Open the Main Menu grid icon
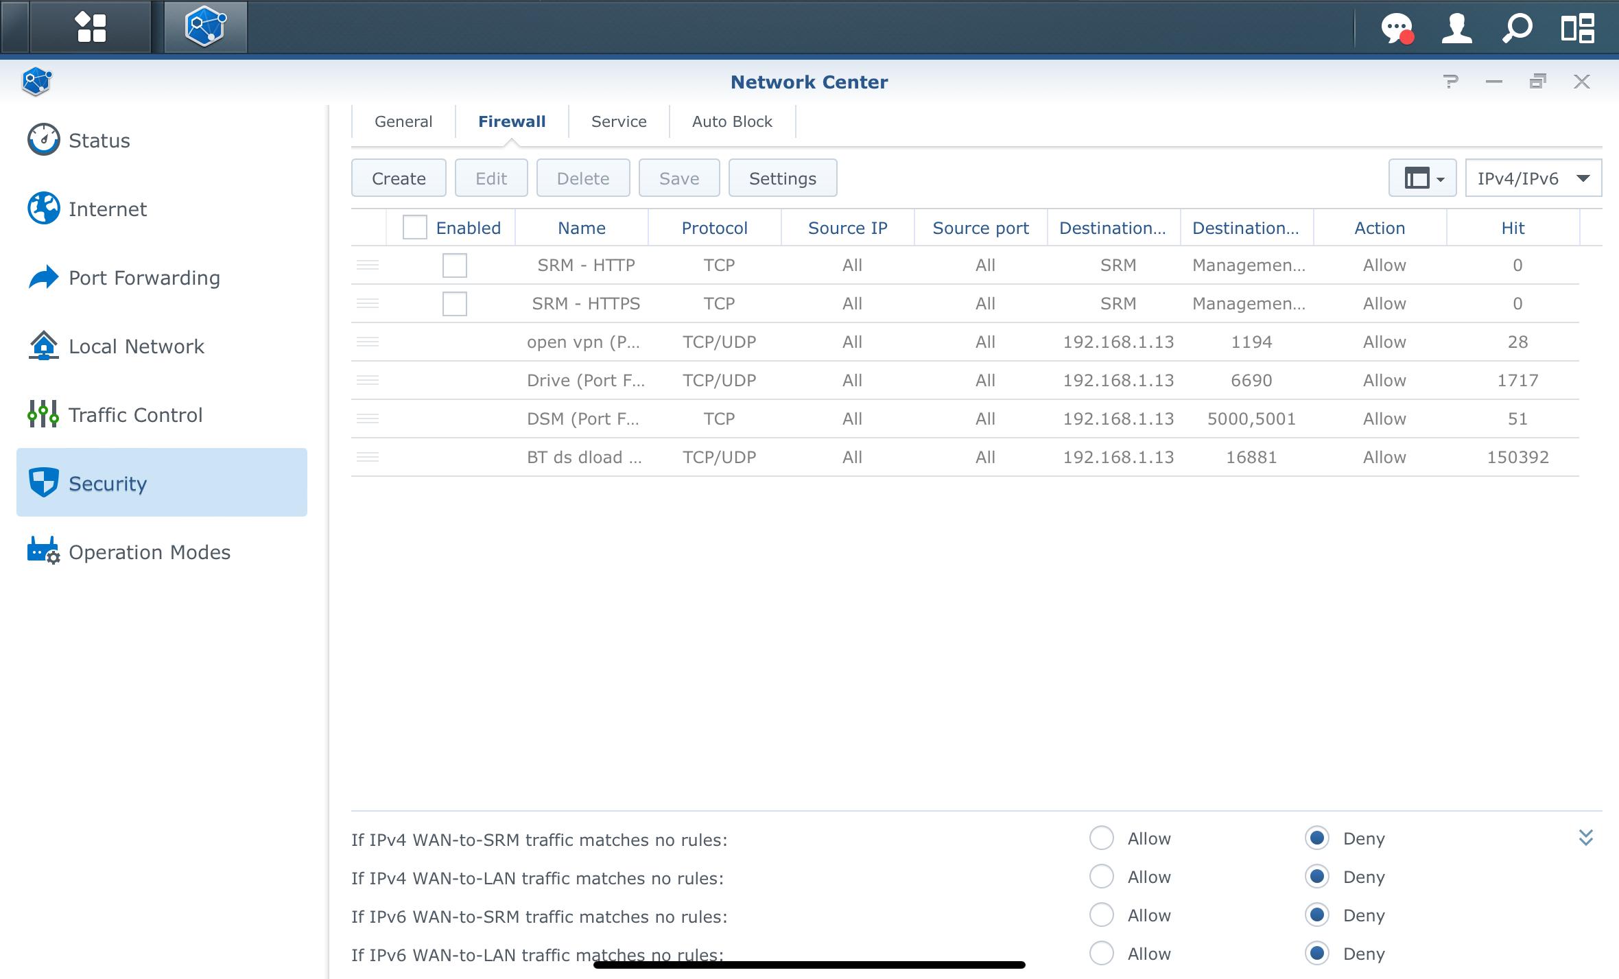 click(91, 27)
